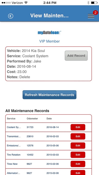
Task: Click the Date: 2016-08-14 detail line
Action: (21, 67)
